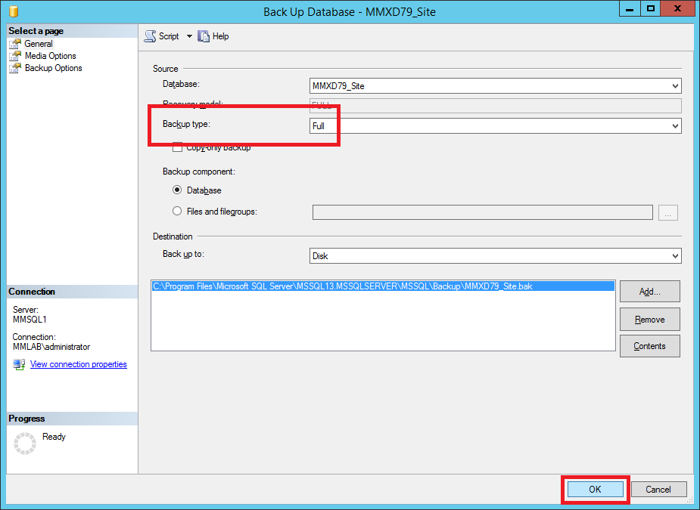Click the Script toolbar icon

coord(150,36)
